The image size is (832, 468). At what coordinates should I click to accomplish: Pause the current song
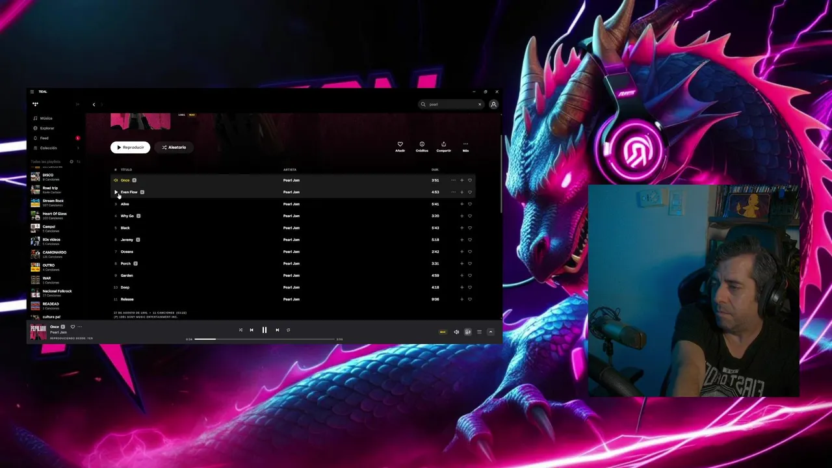coord(265,330)
